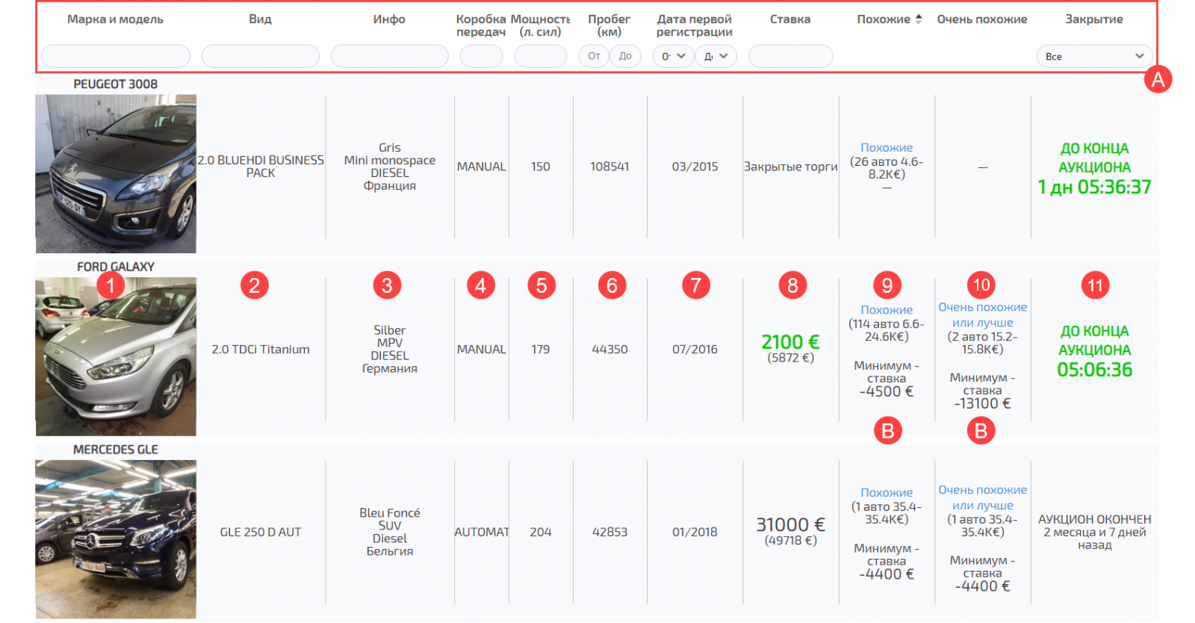Click the Bleu Foncé SUV Diesel Бельгия cell
1195x623 pixels.
pyautogui.click(x=390, y=532)
